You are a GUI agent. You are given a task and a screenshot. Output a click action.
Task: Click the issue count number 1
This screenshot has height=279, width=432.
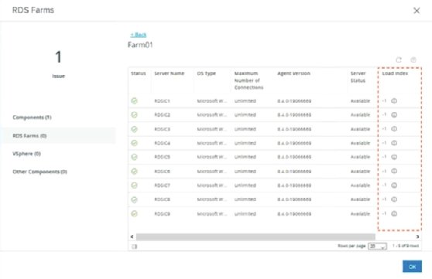click(58, 57)
